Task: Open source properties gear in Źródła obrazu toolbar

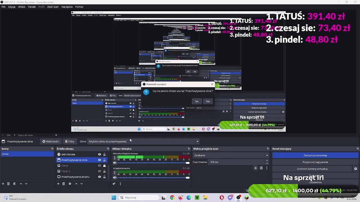Action: click(x=70, y=184)
